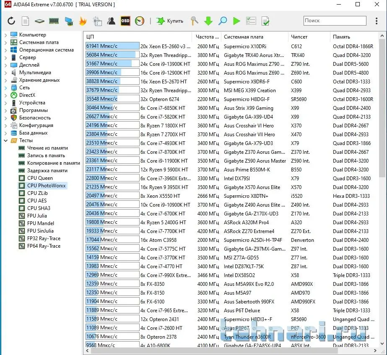Select the FPU Mandel test
Image resolution: width=387 pixels, height=355 pixels.
[40, 223]
